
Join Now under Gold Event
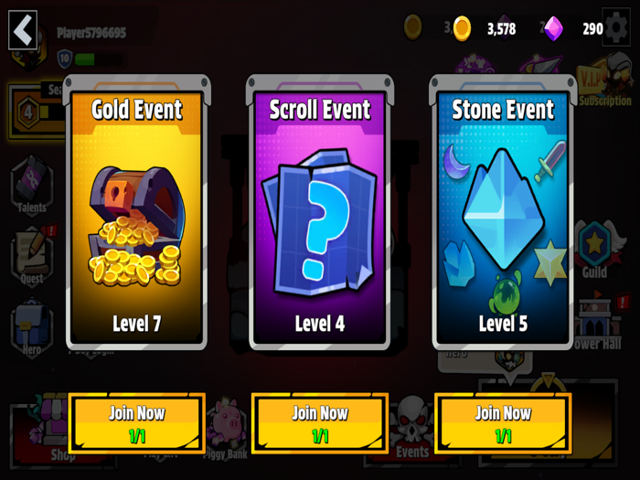tap(137, 423)
